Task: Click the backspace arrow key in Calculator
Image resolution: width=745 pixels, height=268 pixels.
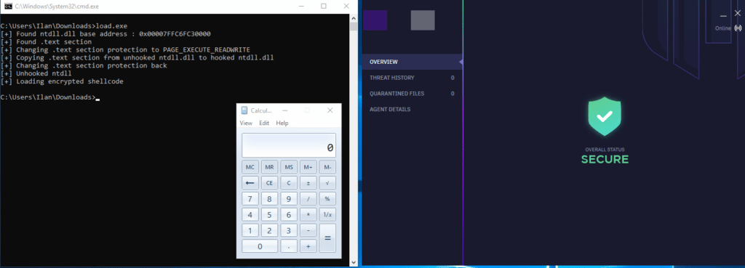Action: pos(250,182)
